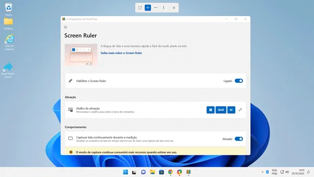This screenshot has width=314, height=177.
Task: Select the Share folder online desktop shortcut
Action: click(x=8, y=70)
